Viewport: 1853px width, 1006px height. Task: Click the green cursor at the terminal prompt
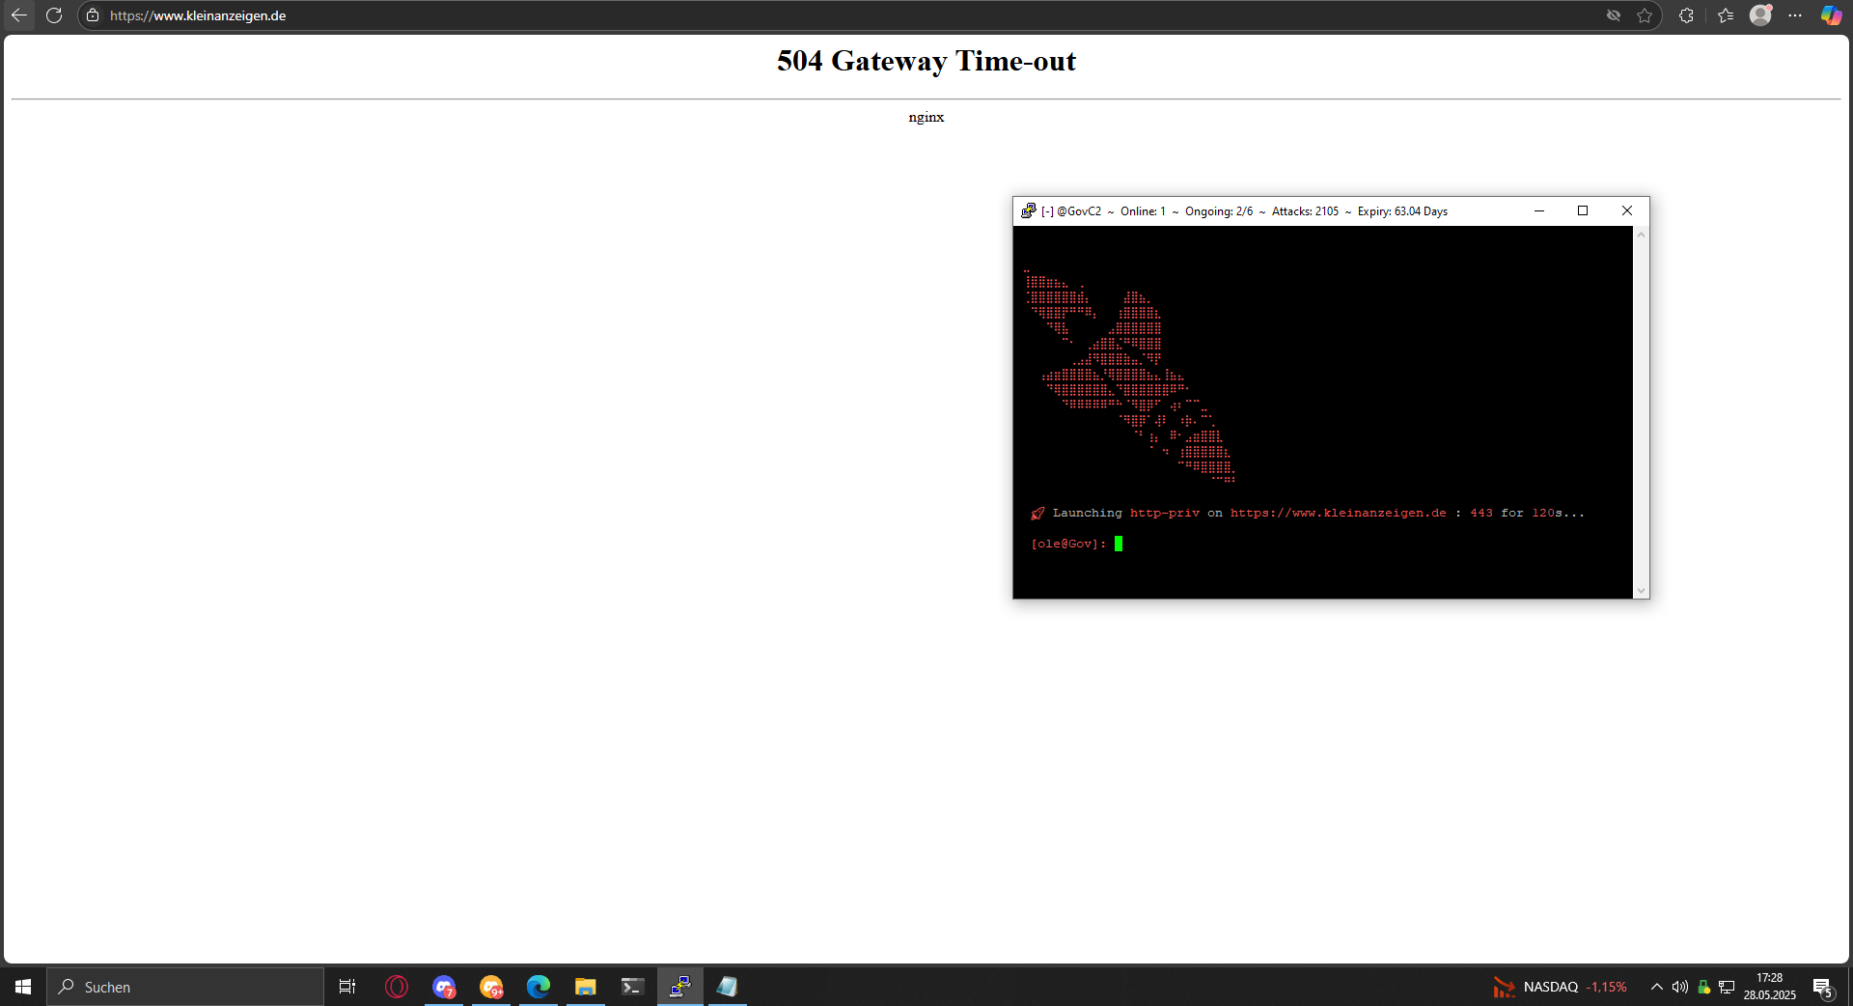(1119, 544)
